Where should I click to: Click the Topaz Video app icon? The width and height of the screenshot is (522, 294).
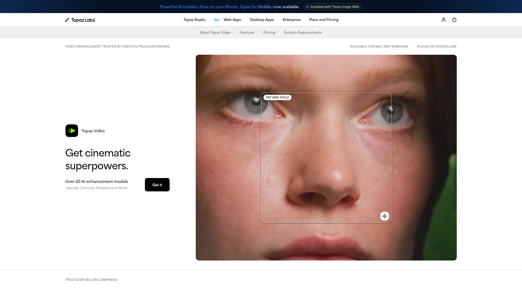pos(72,131)
